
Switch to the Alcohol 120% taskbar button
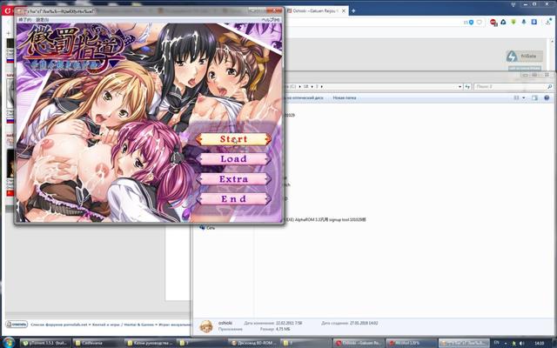click(412, 343)
